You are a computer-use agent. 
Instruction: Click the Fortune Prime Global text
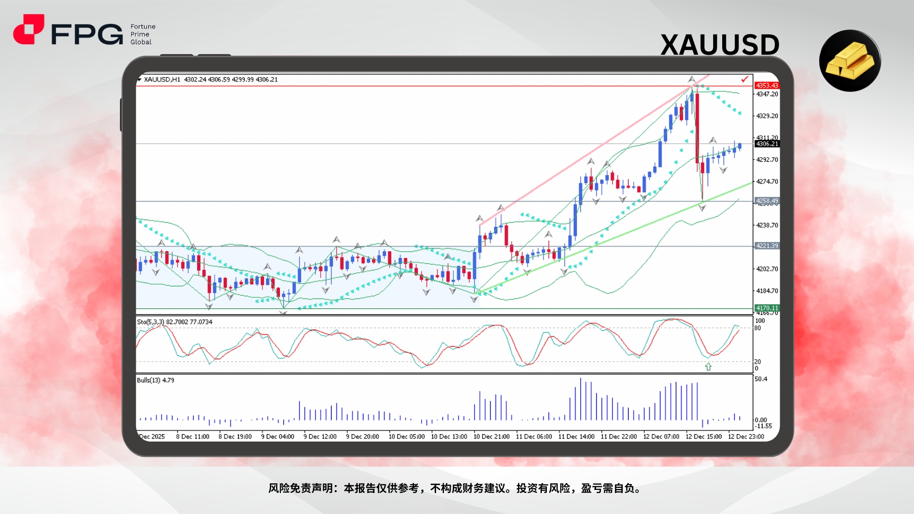[x=142, y=34]
